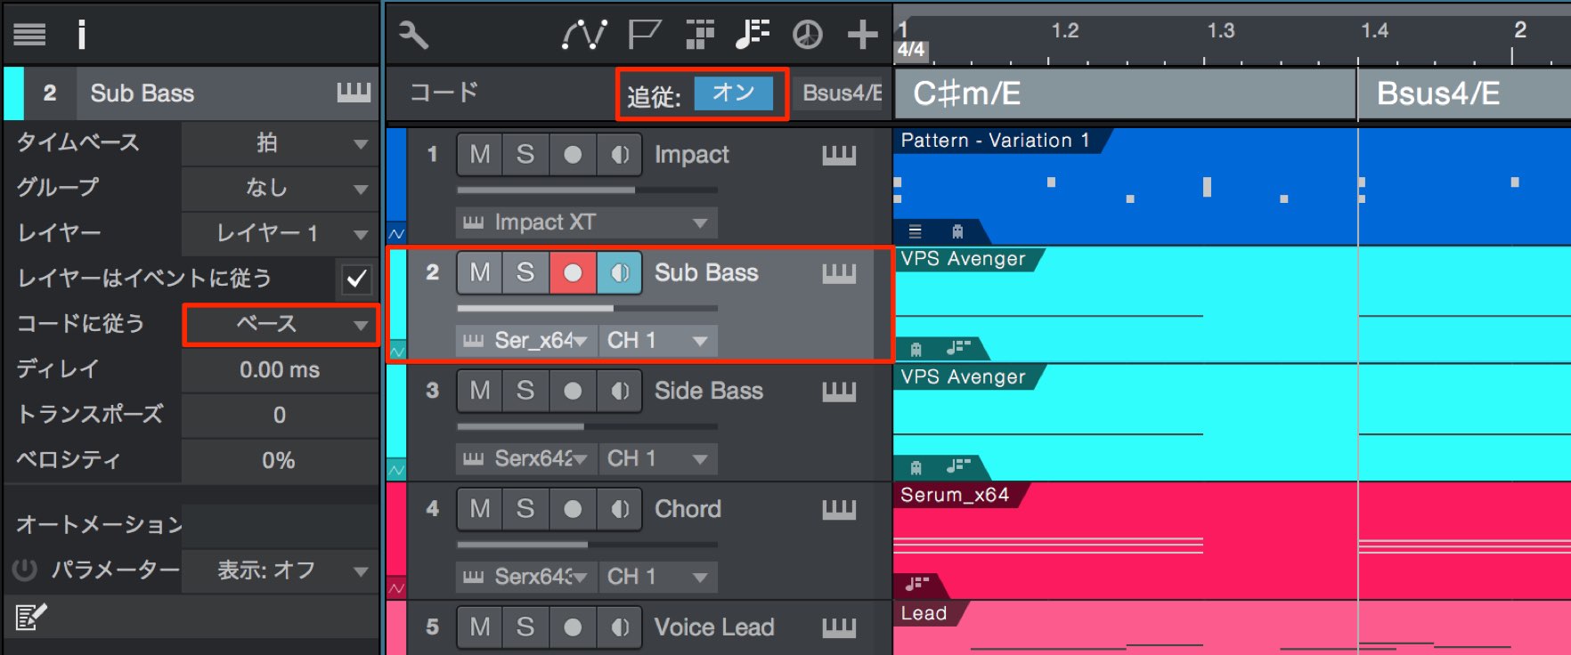Viewport: 1571px width, 655px height.
Task: Uncheck layers follow events checkbox
Action: pos(356,279)
